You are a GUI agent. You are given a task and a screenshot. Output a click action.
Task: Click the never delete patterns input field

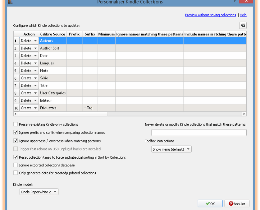tap(199, 133)
